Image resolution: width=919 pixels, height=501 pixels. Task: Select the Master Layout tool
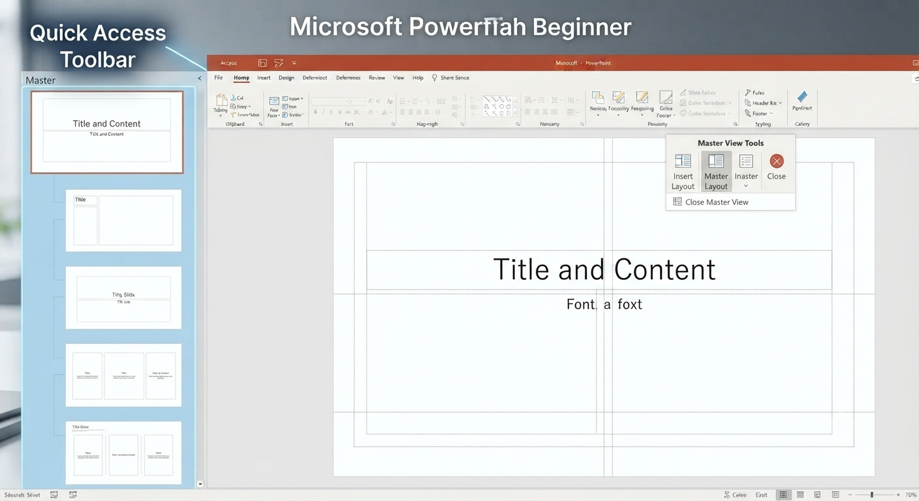(716, 172)
